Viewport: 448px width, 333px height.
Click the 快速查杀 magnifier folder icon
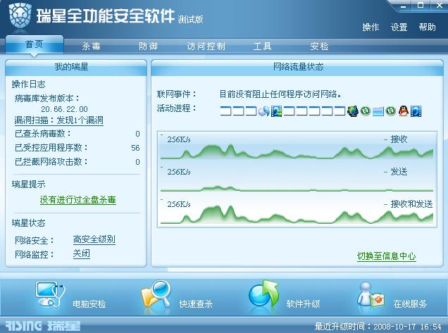point(156,294)
